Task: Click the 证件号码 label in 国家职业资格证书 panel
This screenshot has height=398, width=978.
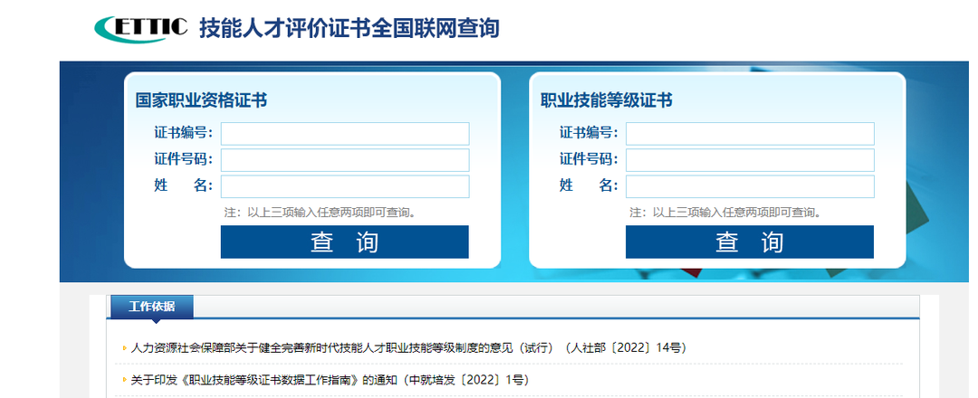Action: (183, 159)
